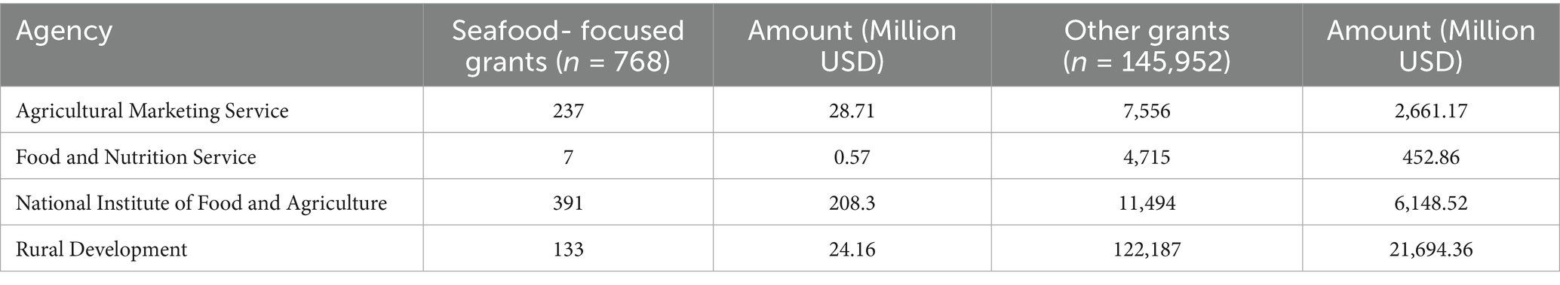Click the 6,148.52 amount cell
Screen dimensions: 1560x285
(x=1431, y=203)
